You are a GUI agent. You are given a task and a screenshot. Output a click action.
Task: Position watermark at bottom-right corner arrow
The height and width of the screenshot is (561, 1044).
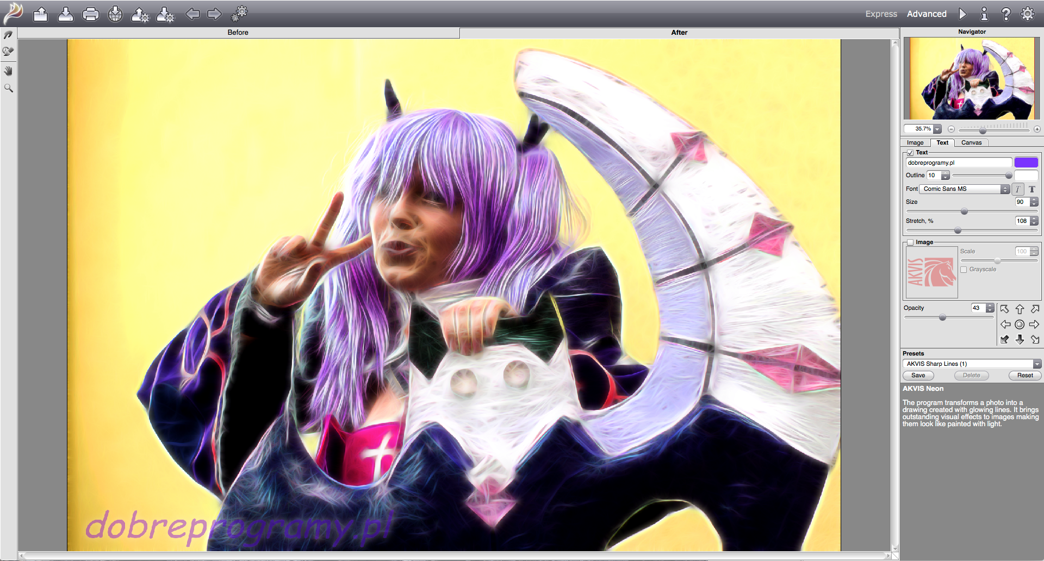pyautogui.click(x=1035, y=340)
